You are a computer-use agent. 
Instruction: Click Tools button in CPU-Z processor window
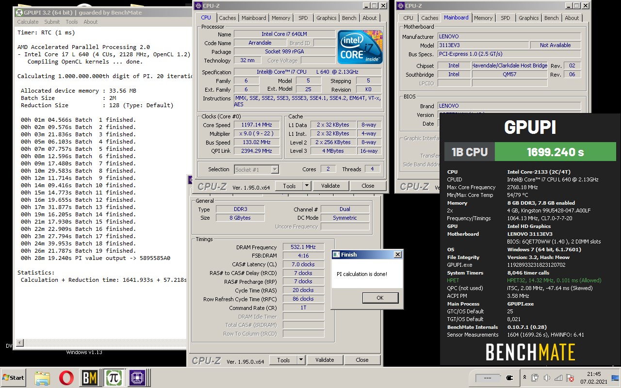click(289, 186)
